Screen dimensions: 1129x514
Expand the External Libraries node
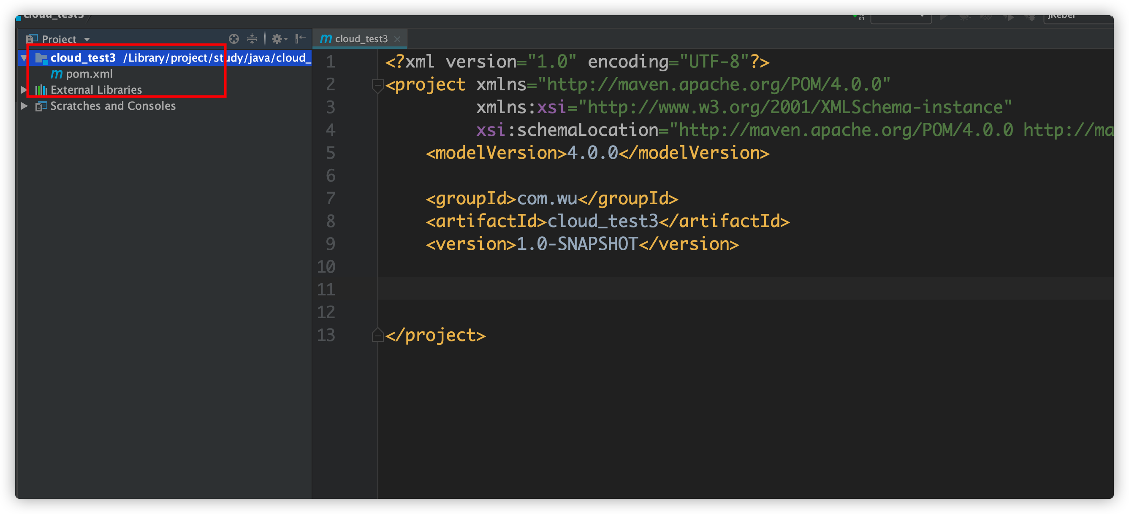pyautogui.click(x=24, y=90)
